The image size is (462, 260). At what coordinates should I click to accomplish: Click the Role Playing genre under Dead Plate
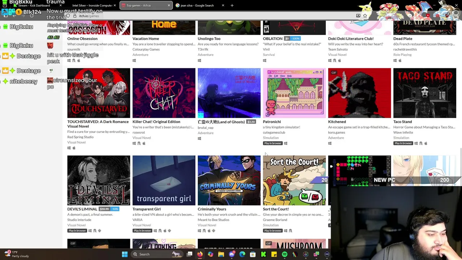pos(402,55)
